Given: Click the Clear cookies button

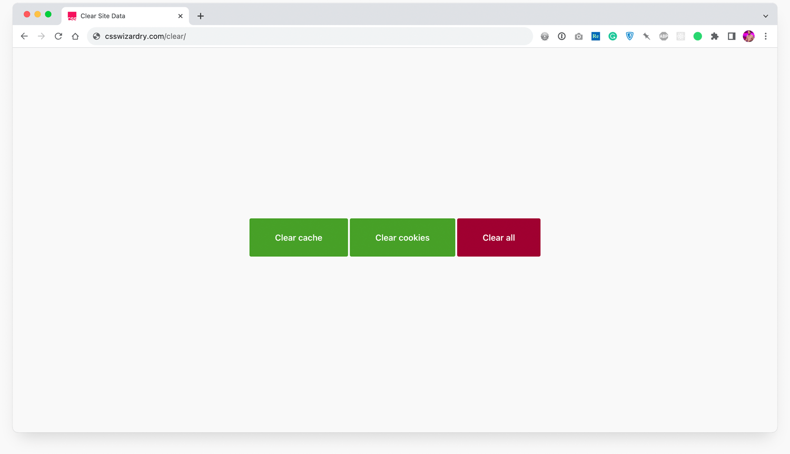Looking at the screenshot, I should pos(402,237).
